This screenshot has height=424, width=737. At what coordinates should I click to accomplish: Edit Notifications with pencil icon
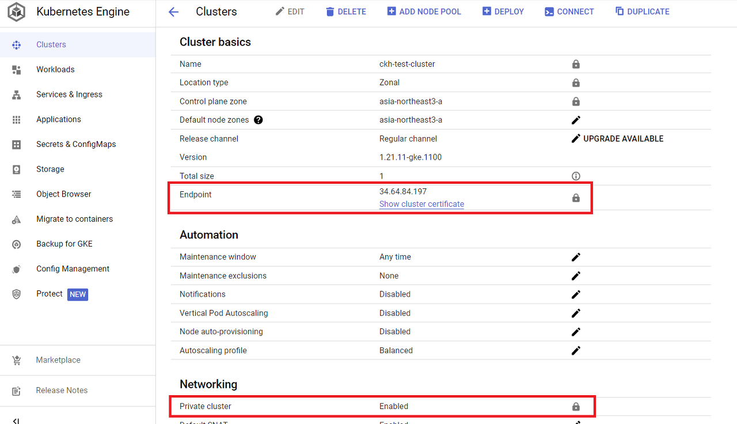point(576,294)
